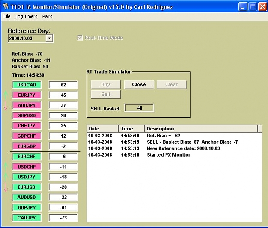The image size is (268, 228).
Task: Sort log by Description column header
Action: 201,129
